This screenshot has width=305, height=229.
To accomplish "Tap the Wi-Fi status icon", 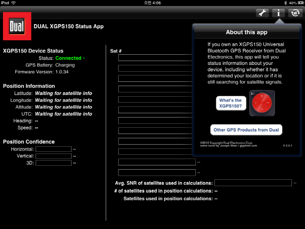I will point(14,3).
